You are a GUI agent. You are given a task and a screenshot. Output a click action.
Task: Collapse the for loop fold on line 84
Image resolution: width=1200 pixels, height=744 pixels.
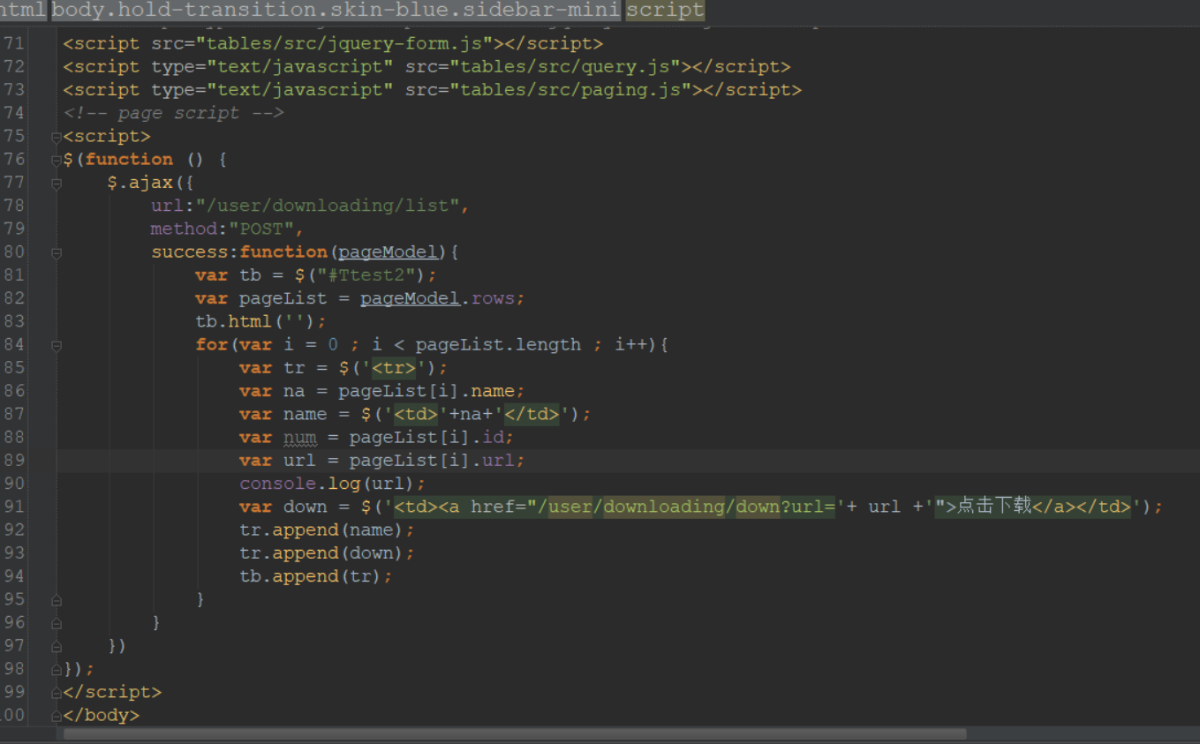coord(57,345)
